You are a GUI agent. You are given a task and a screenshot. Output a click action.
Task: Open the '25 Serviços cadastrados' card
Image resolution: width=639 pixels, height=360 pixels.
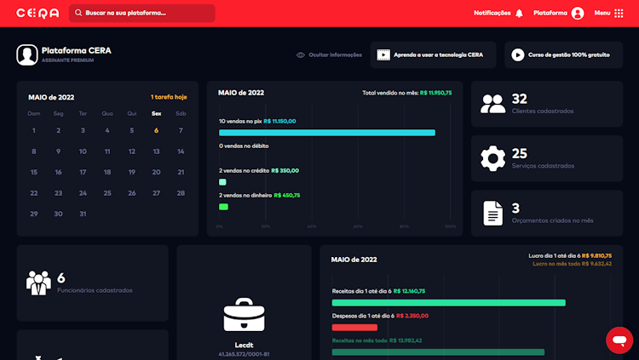point(547,158)
